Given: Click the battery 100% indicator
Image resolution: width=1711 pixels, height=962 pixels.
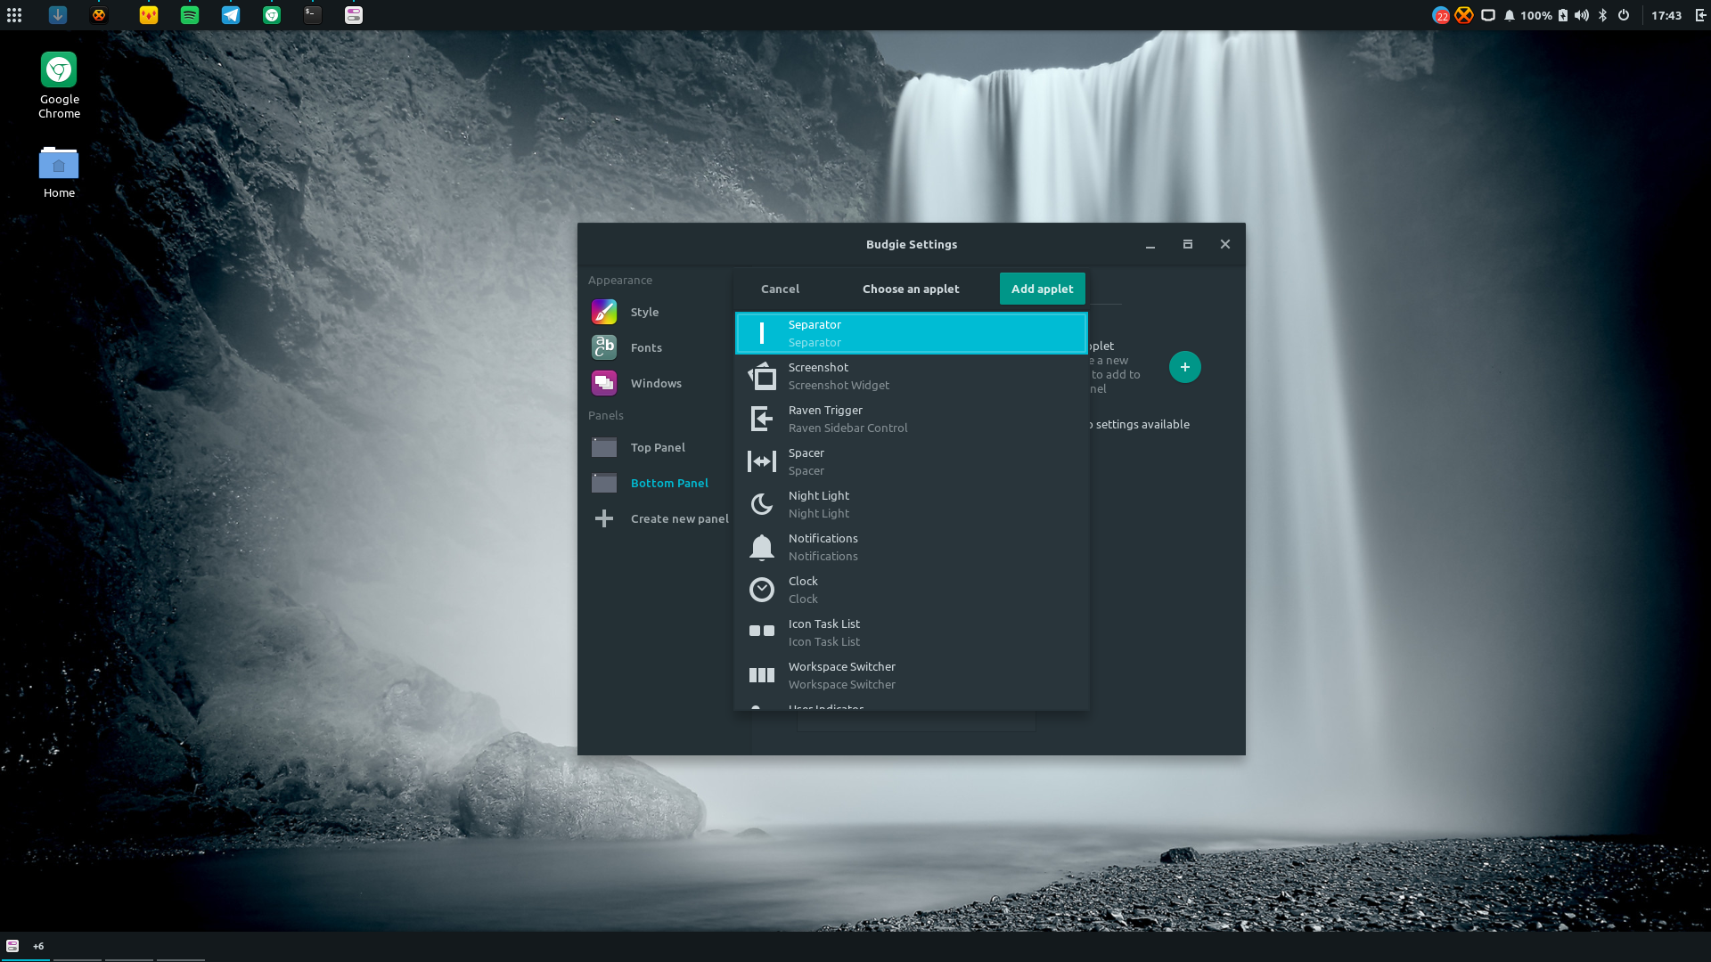Looking at the screenshot, I should (x=1543, y=15).
